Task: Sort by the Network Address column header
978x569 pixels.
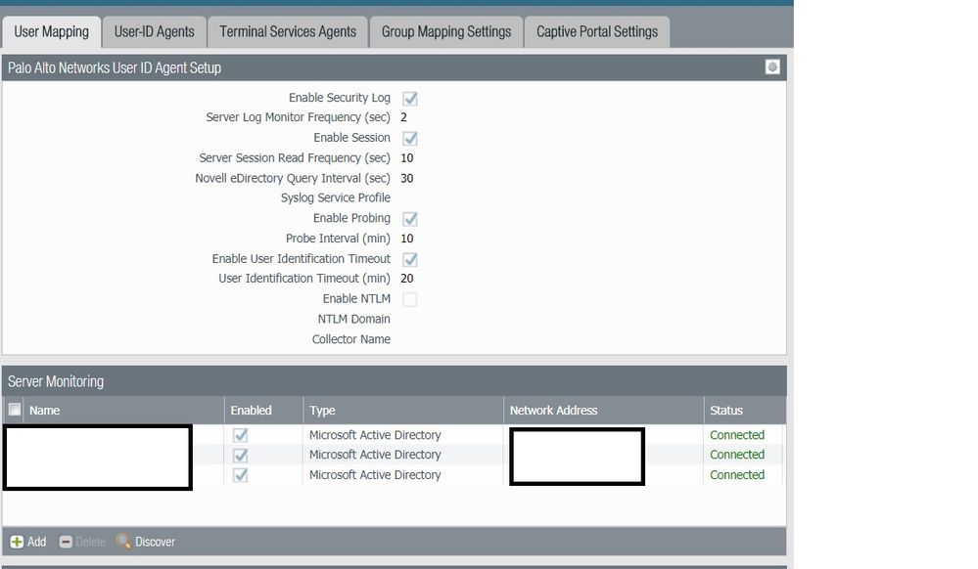Action: [x=553, y=410]
